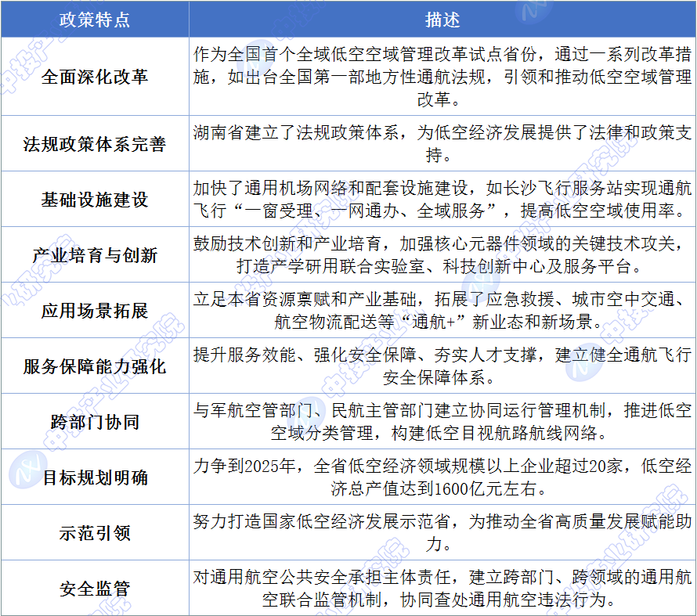Click the 示范引领 row label
Viewport: 697px width, 616px height.
(x=95, y=533)
